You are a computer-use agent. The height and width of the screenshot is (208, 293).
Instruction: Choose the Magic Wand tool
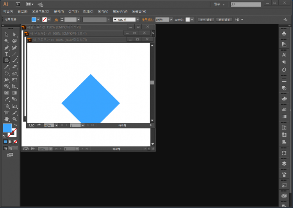point(7,41)
